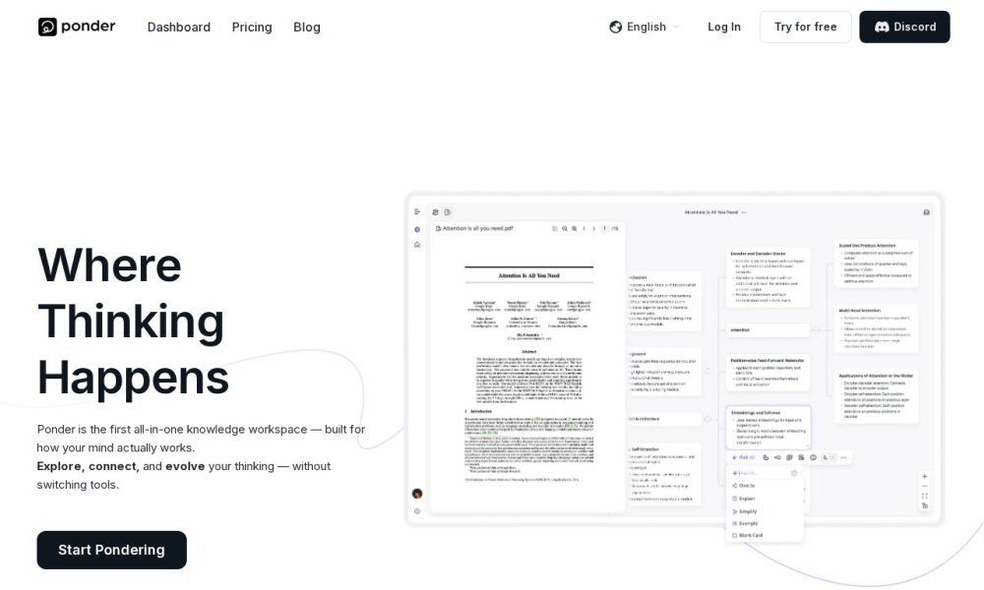Choose Simplify from the Ask AI menu
The width and height of the screenshot is (984, 590).
tap(748, 511)
